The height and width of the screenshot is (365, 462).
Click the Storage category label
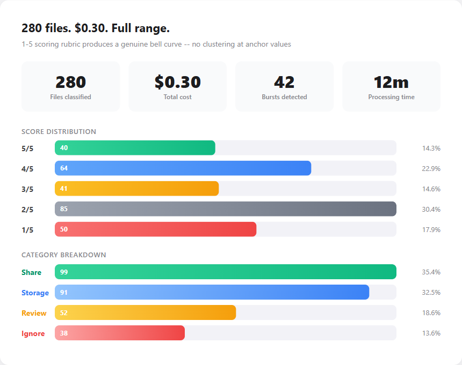35,293
